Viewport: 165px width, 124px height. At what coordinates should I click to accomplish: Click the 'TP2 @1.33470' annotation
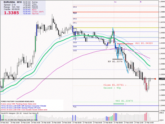click(x=124, y=101)
